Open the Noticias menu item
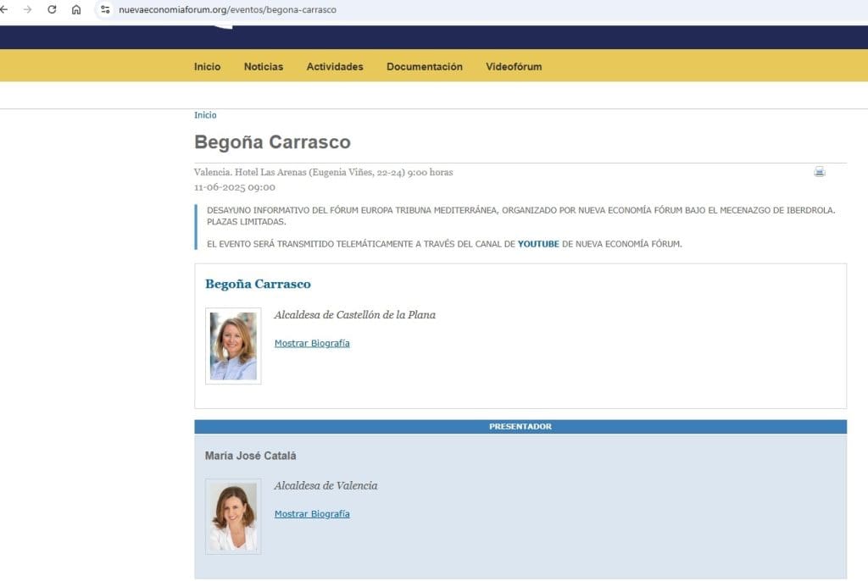This screenshot has width=868, height=581. [264, 66]
